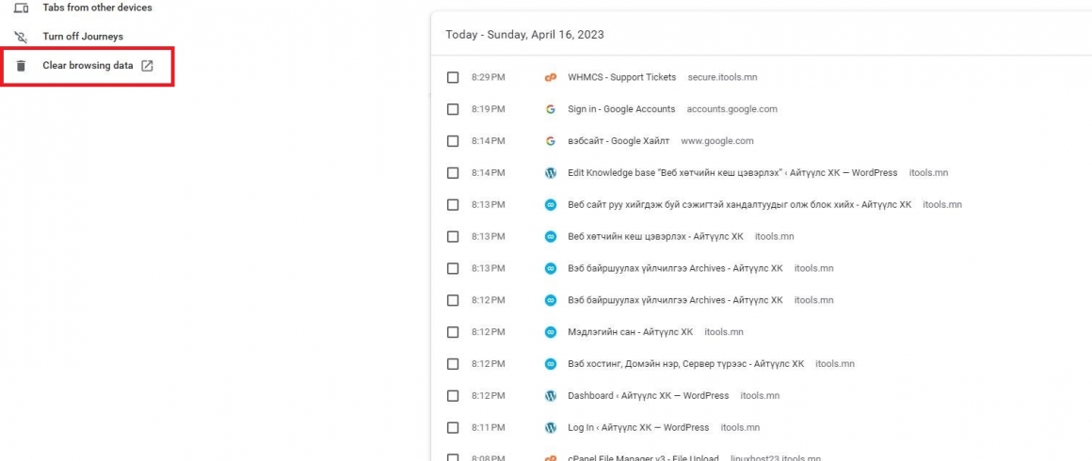Tick checkbox for Dashboard WordPress entry
Screen dimensions: 1092x461
[x=453, y=395]
